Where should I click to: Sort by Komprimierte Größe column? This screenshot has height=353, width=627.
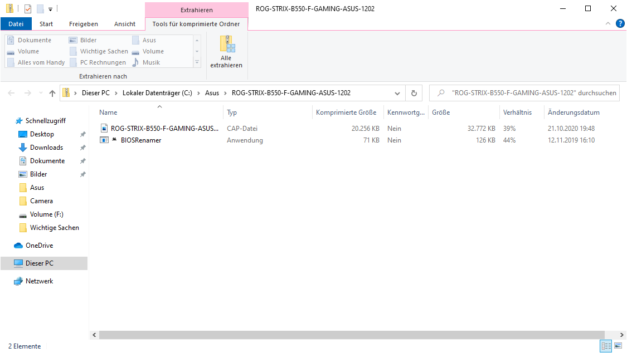347,112
